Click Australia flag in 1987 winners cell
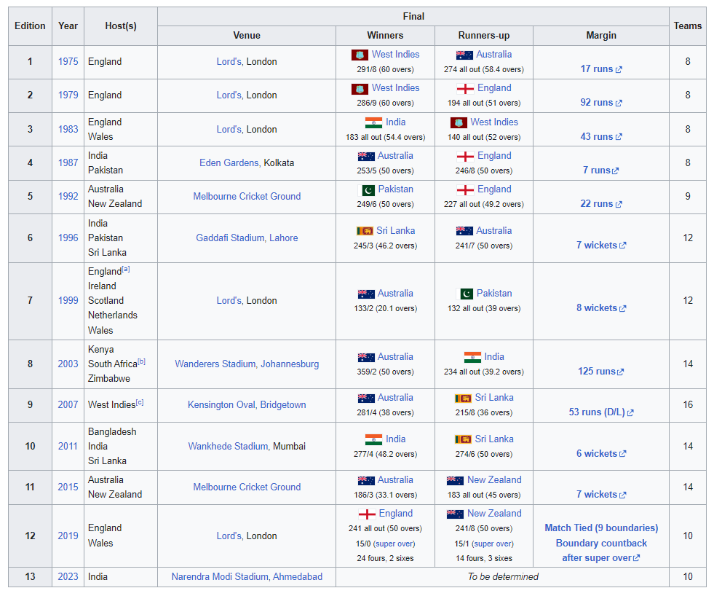The width and height of the screenshot is (714, 596). pos(366,157)
